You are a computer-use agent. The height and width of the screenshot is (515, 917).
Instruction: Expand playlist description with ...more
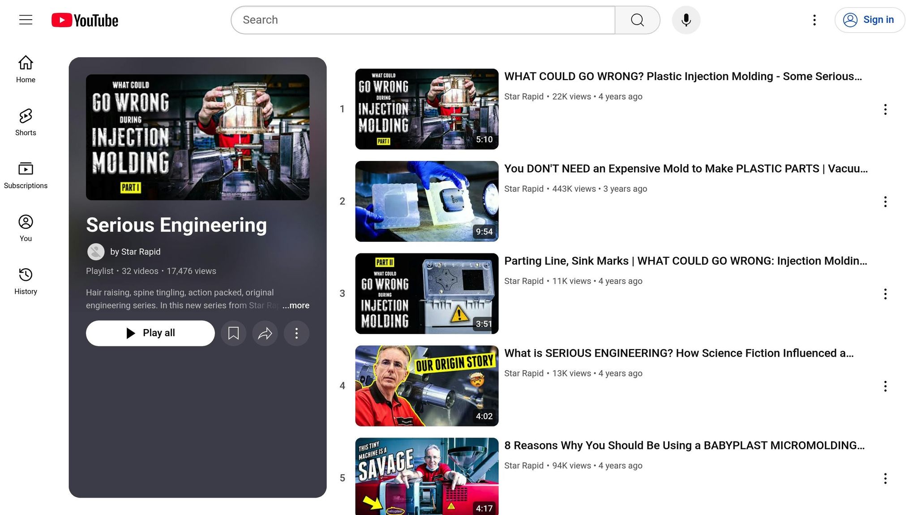(x=296, y=305)
